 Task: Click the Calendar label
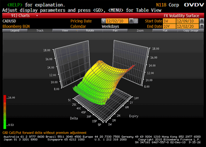point(78,26)
